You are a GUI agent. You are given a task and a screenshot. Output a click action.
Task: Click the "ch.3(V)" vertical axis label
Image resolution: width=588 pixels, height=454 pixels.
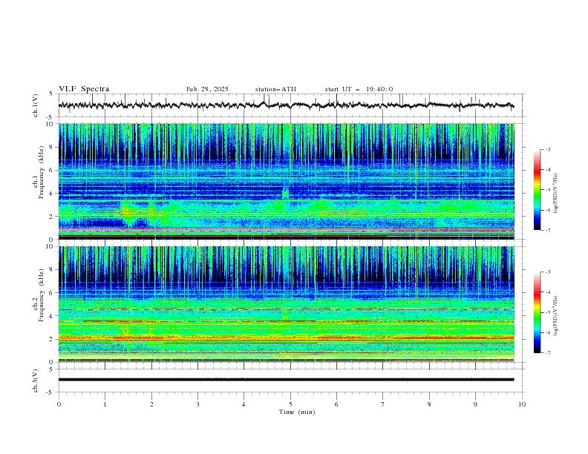(36, 381)
